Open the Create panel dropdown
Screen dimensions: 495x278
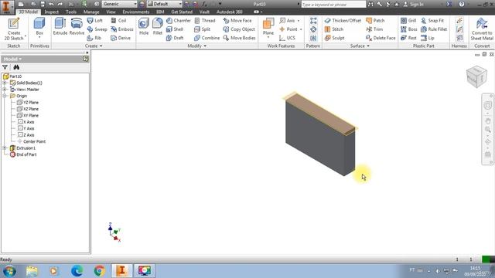(94, 46)
